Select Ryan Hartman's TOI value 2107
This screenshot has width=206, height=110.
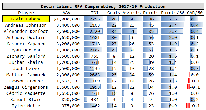click(x=95, y=50)
